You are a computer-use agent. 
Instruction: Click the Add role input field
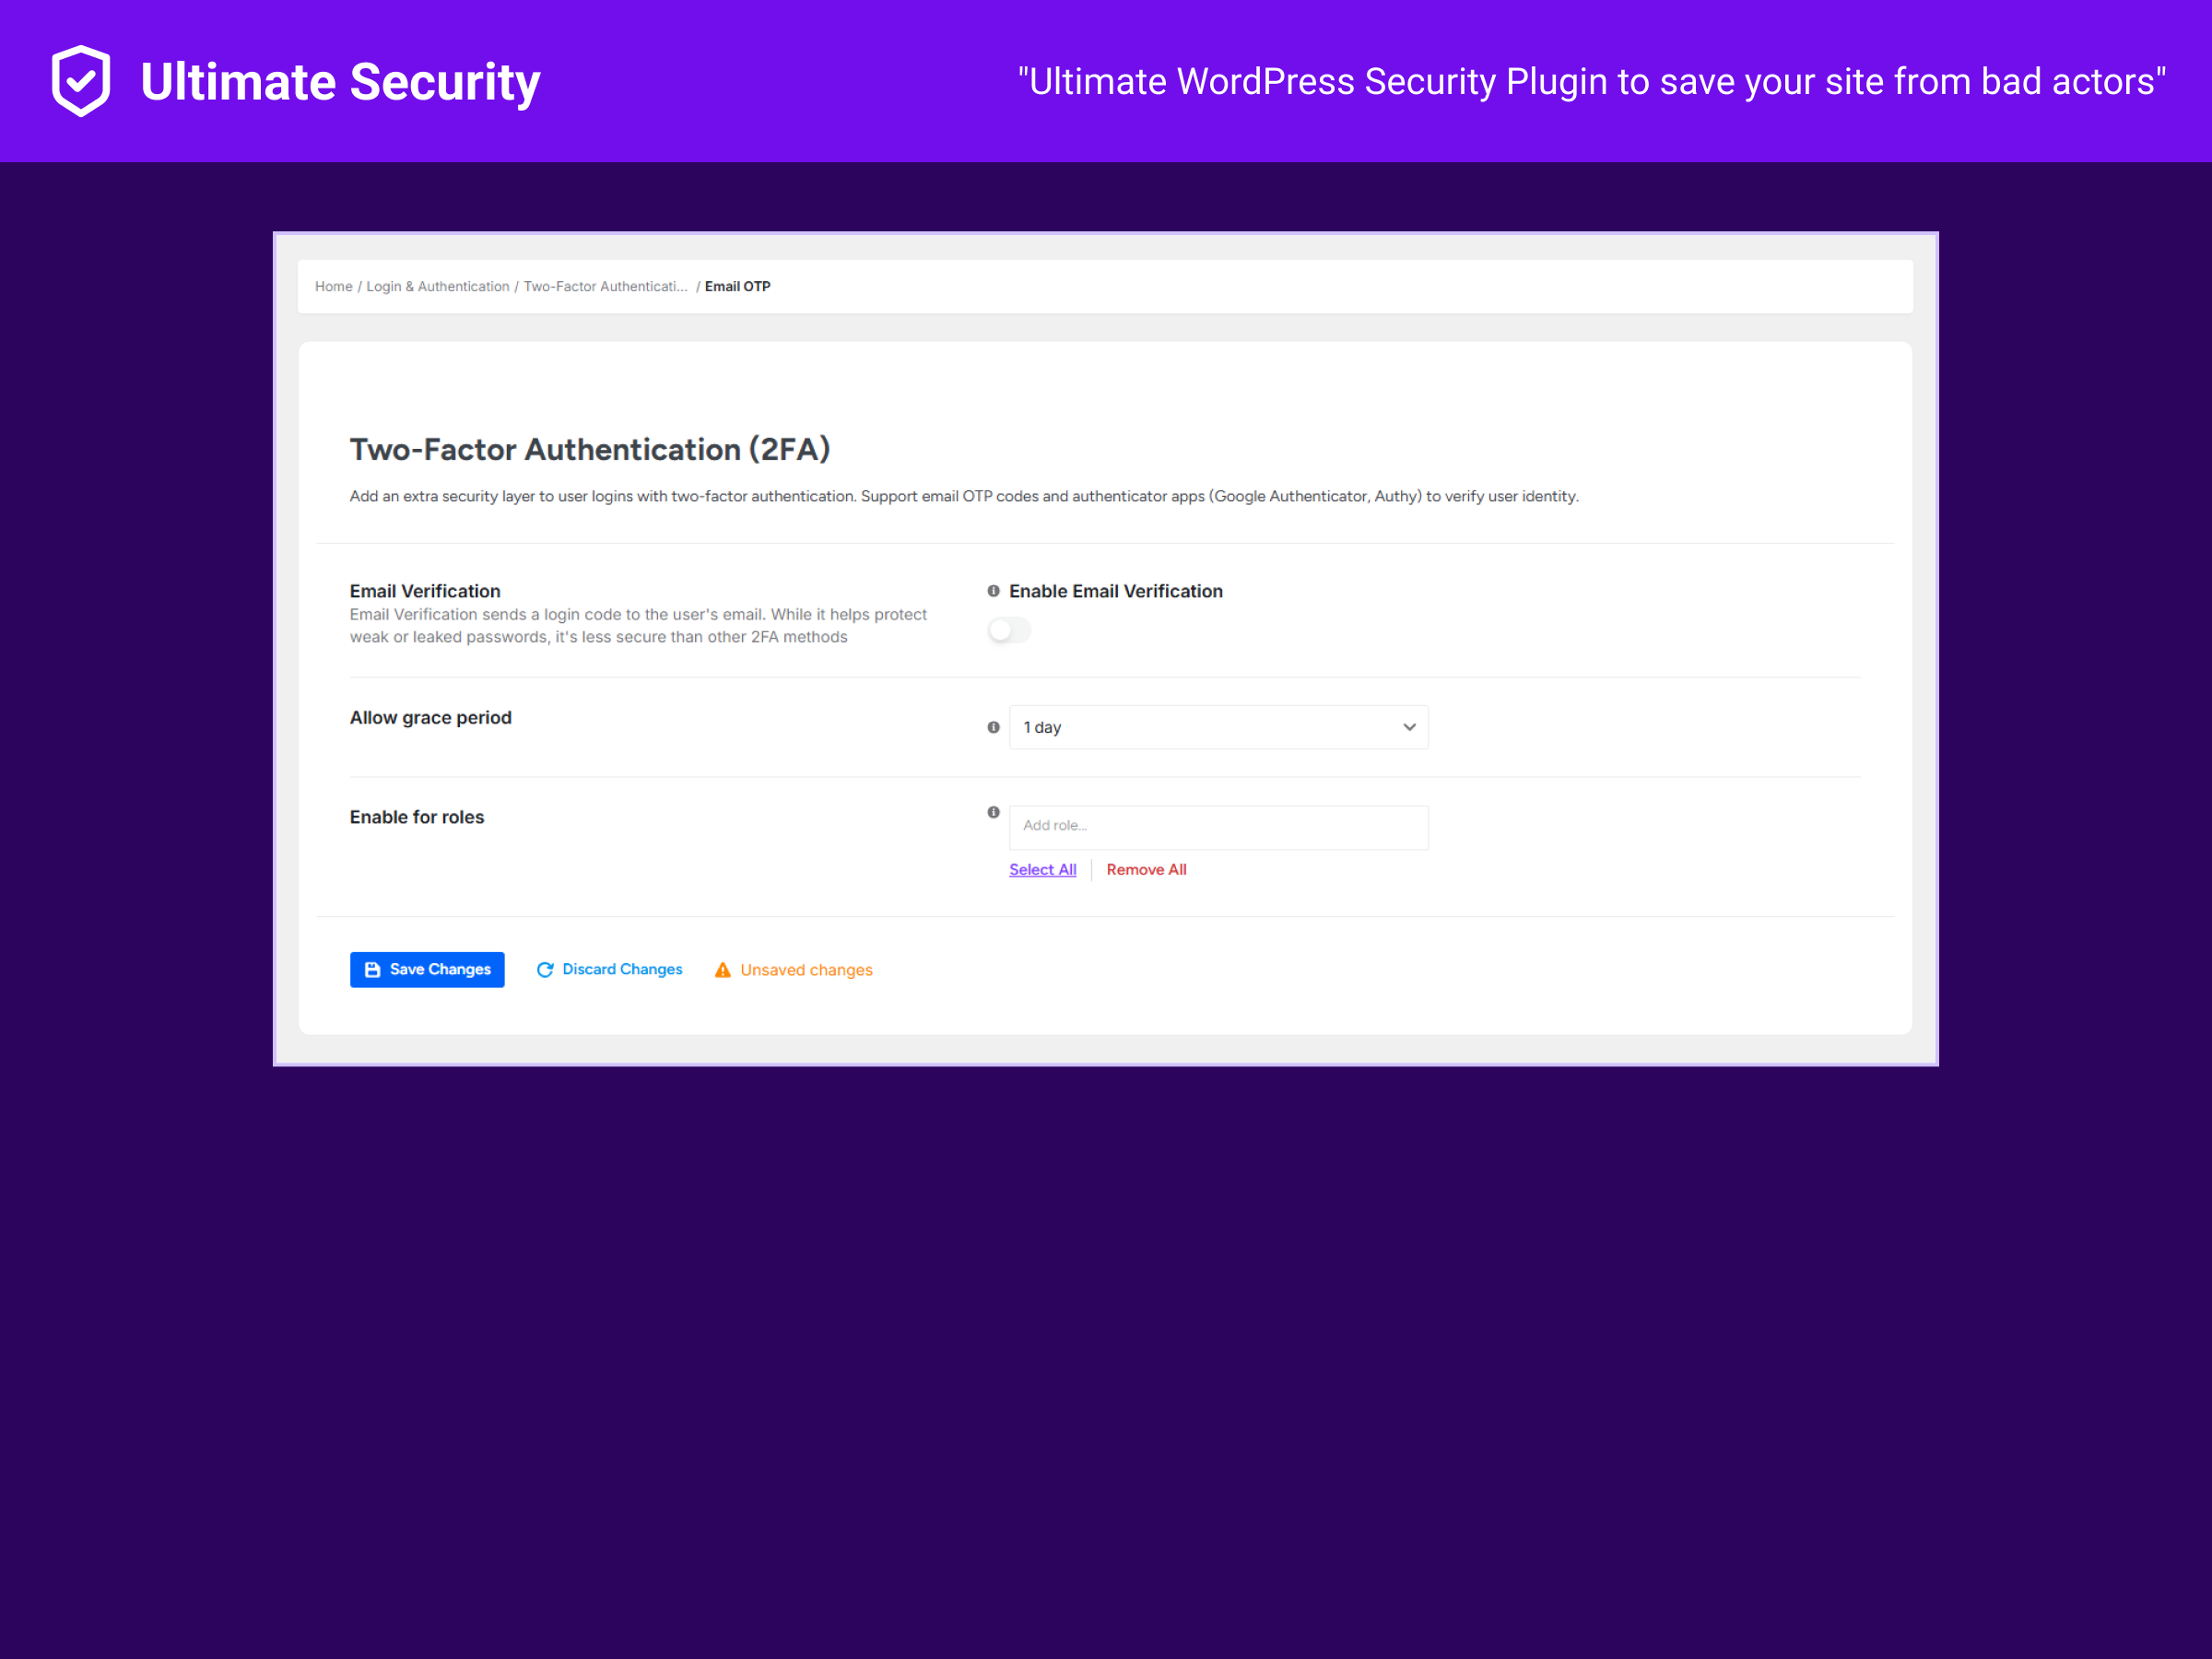tap(1219, 827)
